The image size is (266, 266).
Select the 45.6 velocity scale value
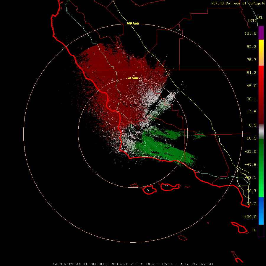point(252,86)
